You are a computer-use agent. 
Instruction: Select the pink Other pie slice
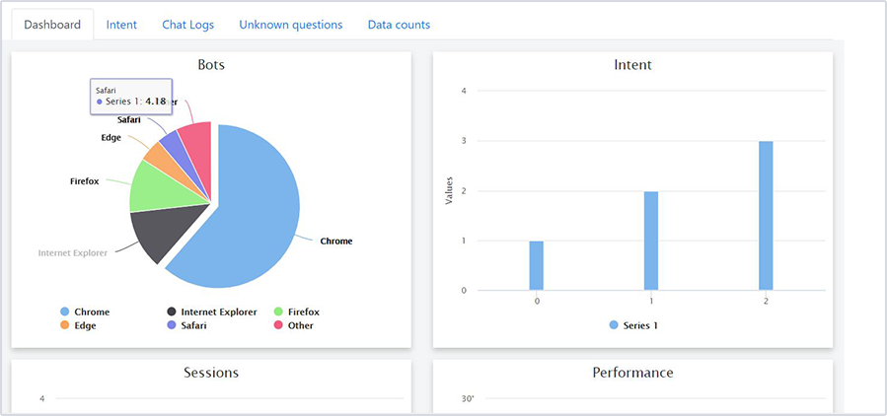click(x=196, y=143)
